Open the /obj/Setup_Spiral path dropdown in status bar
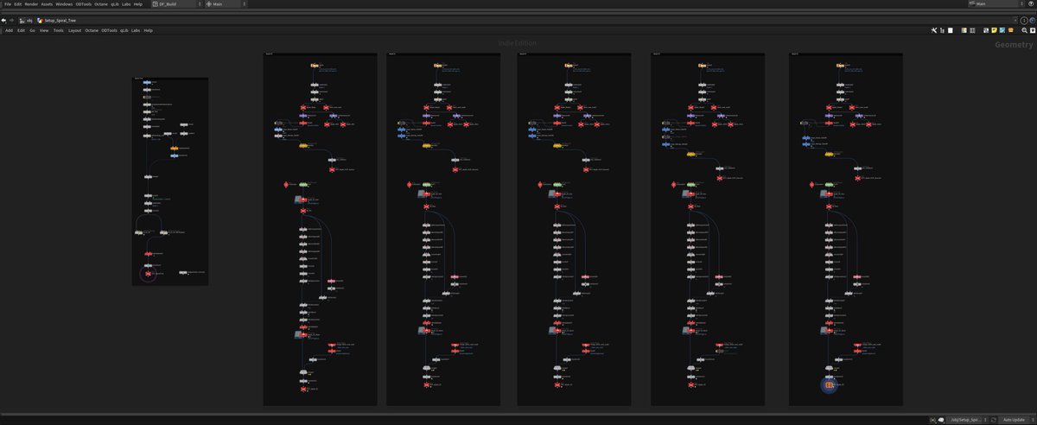Image resolution: width=1037 pixels, height=425 pixels. [x=968, y=420]
